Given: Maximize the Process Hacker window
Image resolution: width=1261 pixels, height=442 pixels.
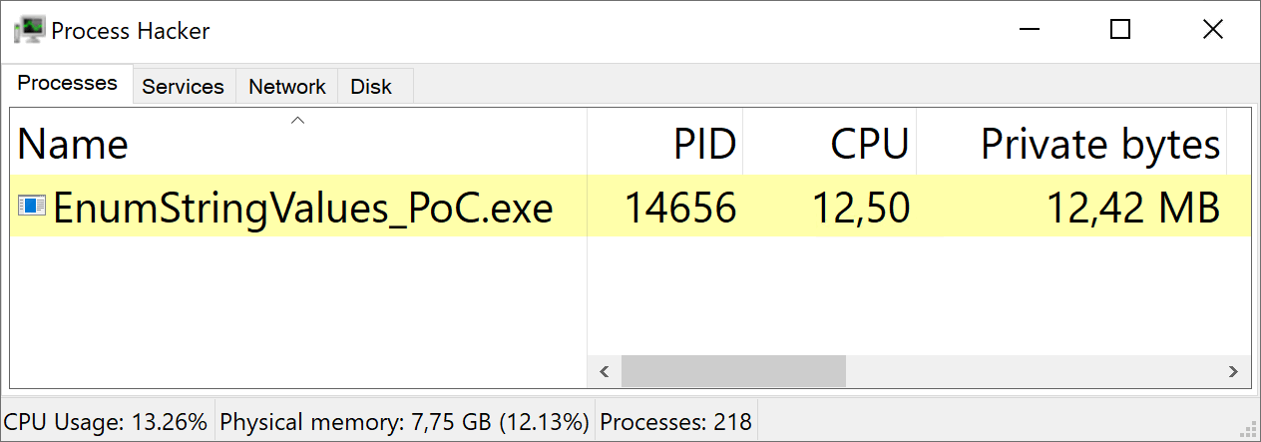Looking at the screenshot, I should click(1120, 30).
